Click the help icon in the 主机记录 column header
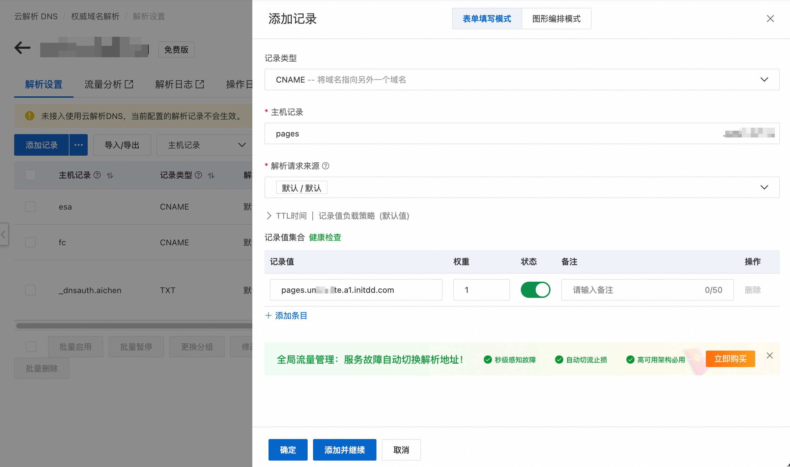 [x=97, y=175]
